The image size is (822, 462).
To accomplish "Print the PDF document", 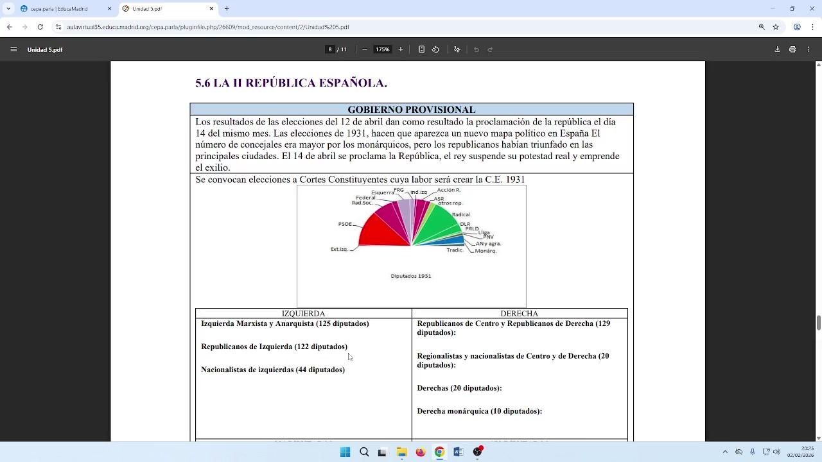I will click(x=792, y=49).
